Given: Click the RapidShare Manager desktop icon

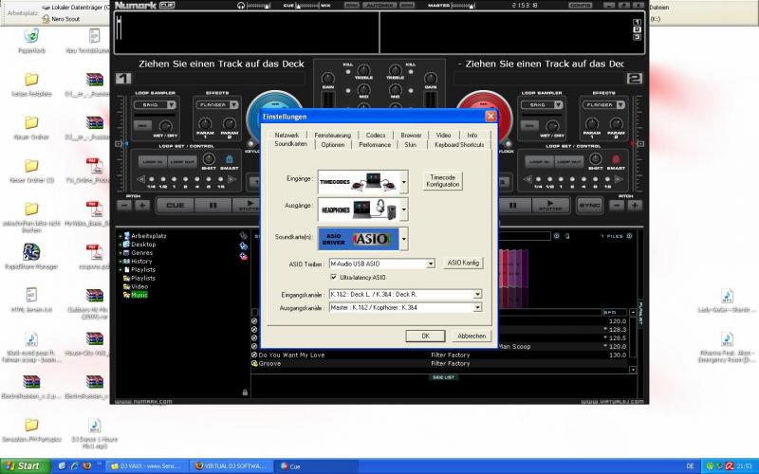Looking at the screenshot, I should 31,252.
